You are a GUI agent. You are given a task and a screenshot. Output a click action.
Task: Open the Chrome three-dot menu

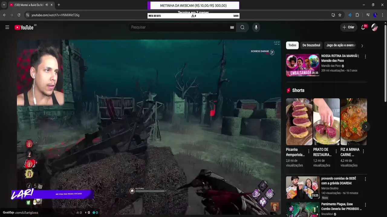coord(382,15)
